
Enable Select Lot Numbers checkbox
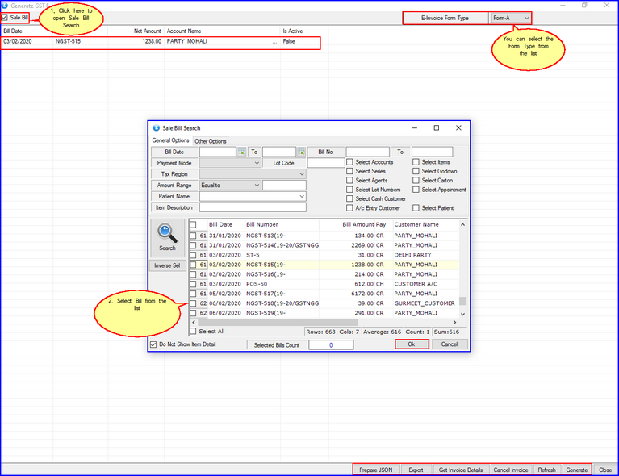pos(349,190)
